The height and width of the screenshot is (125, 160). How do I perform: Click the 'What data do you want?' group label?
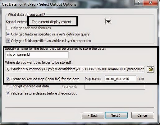point(26,15)
